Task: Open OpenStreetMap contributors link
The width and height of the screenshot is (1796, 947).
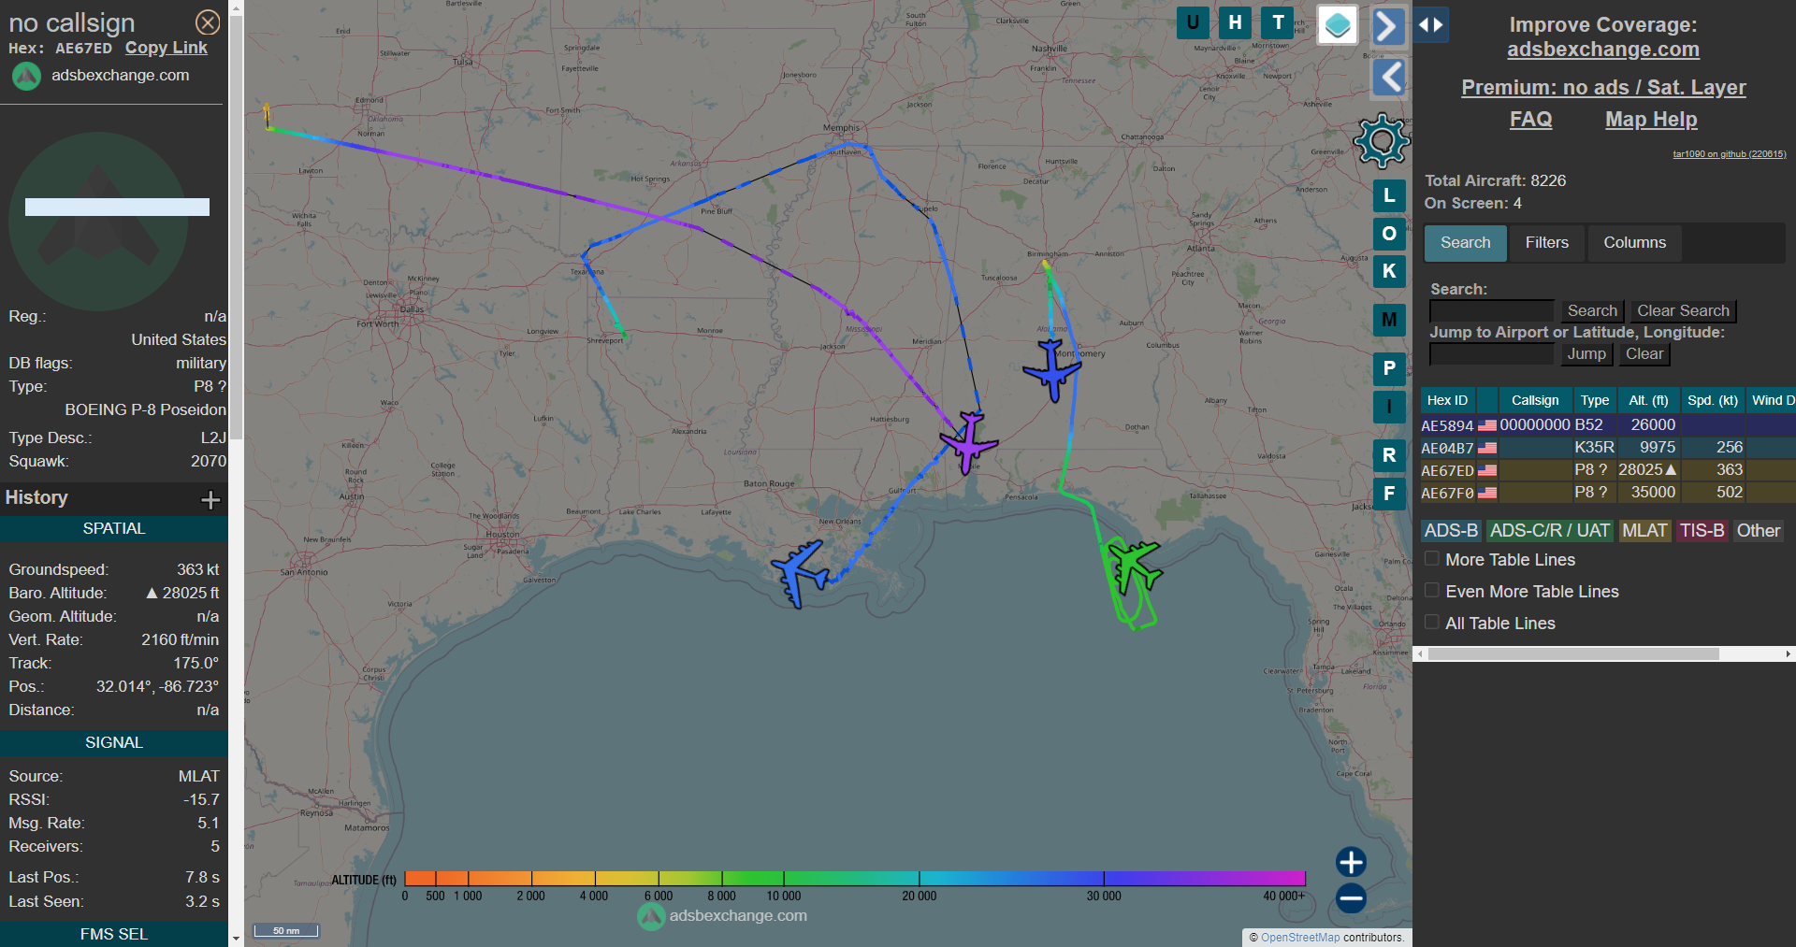Action: click(1300, 938)
